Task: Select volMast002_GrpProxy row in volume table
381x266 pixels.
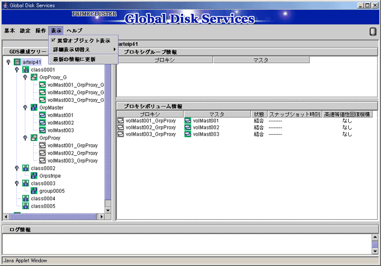Action: pos(245,127)
